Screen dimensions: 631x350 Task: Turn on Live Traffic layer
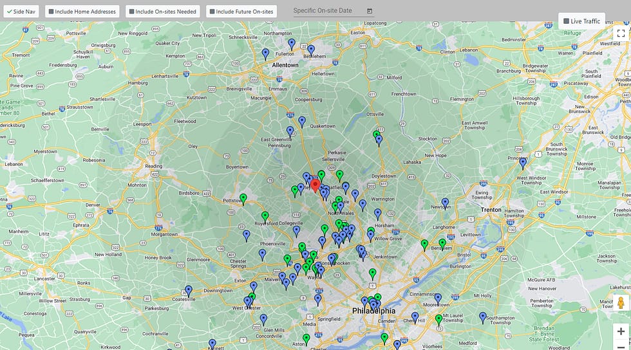581,21
